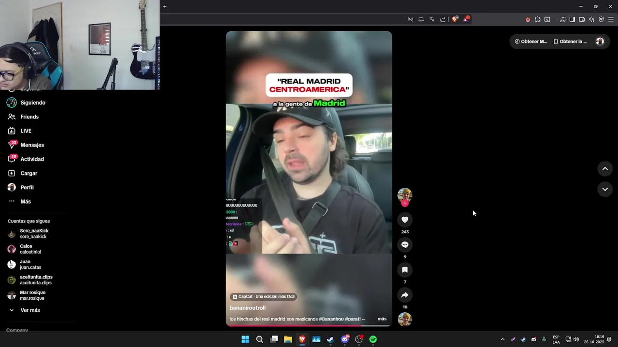This screenshot has width=618, height=347.
Task: Click the Obtener M... button
Action: (x=531, y=41)
